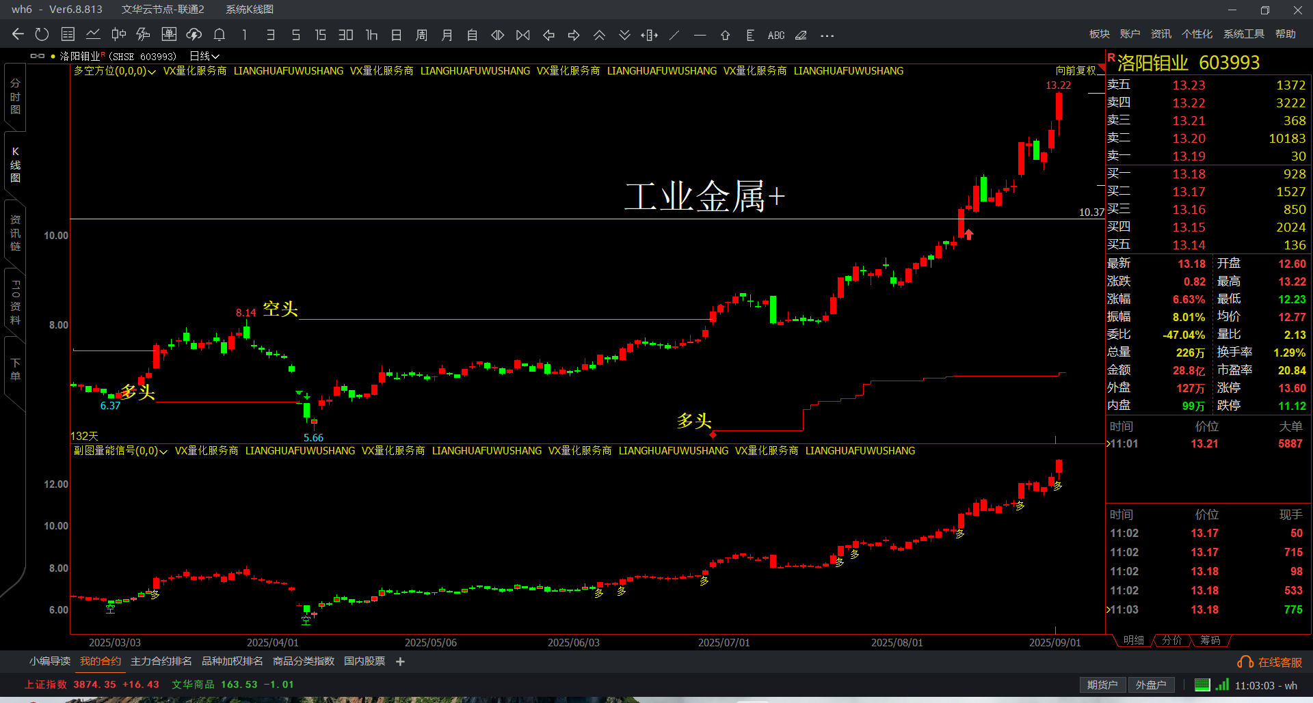Open the 下单 side tab
The image size is (1313, 703).
tap(15, 369)
